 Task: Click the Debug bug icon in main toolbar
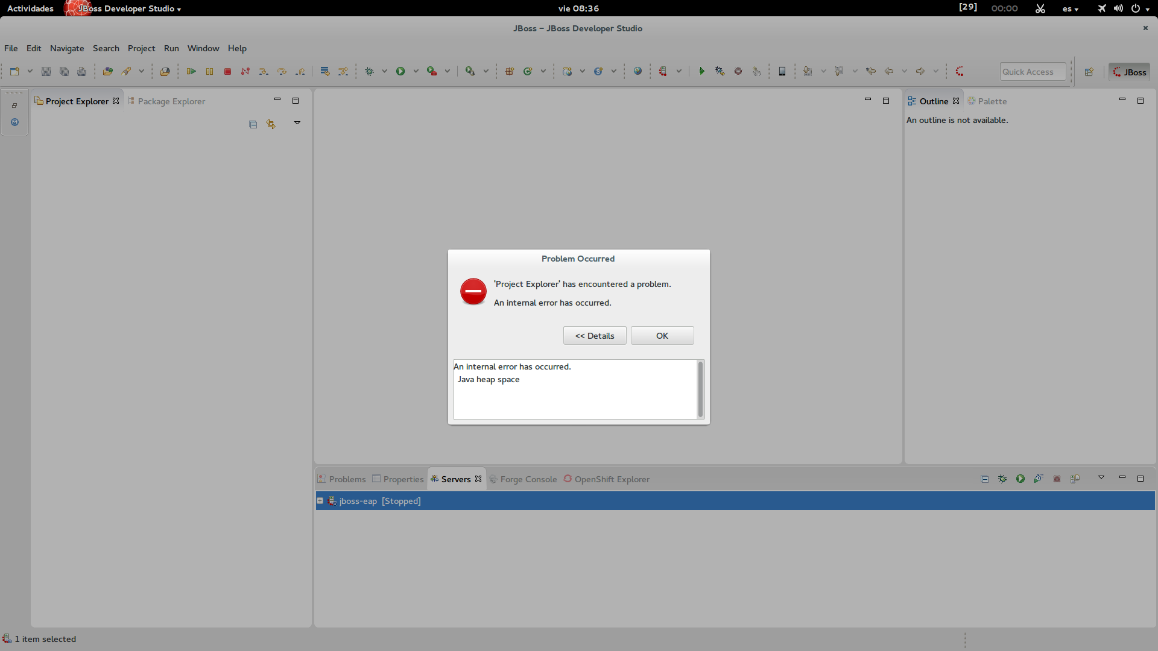coord(369,71)
